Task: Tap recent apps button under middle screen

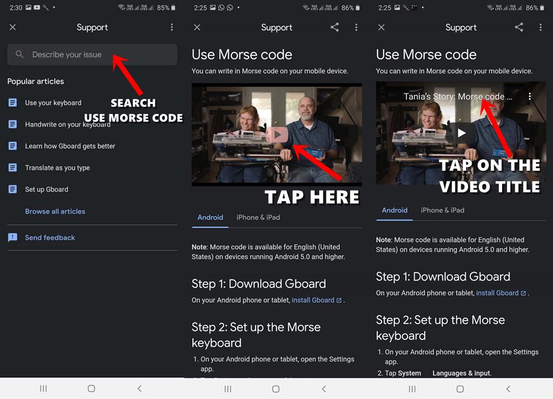Action: pos(228,389)
